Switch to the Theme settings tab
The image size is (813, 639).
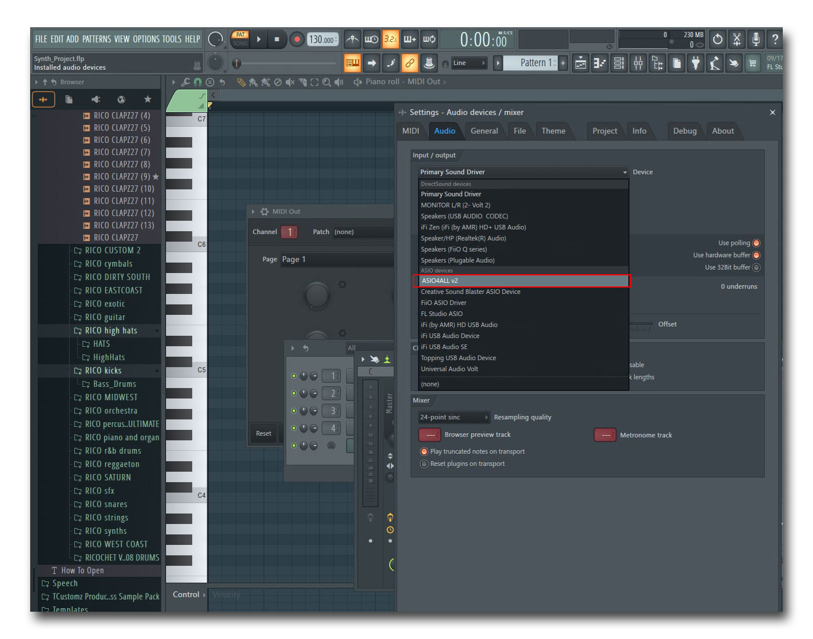coord(553,131)
